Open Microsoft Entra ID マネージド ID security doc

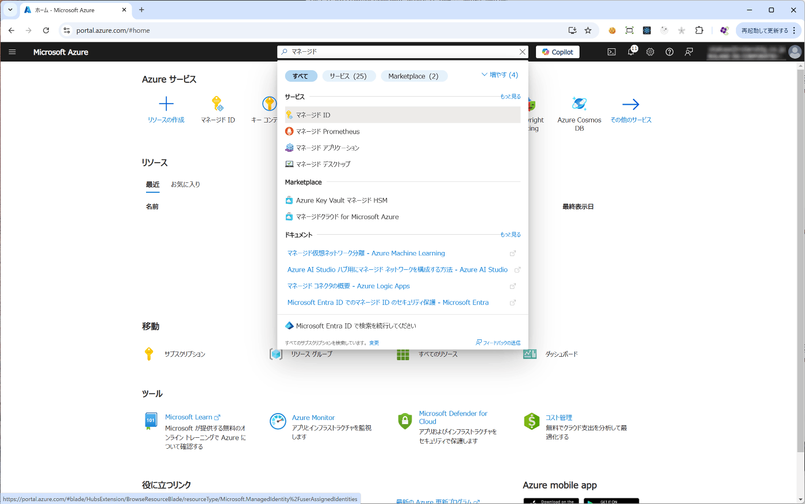[x=388, y=302]
